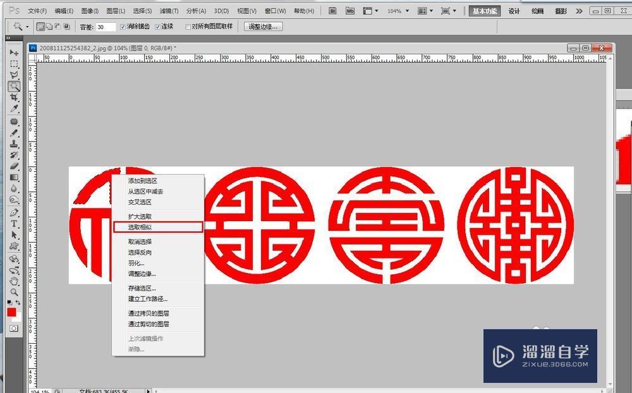632x393 pixels.
Task: Choose New Selection mode in options bar
Action: [40, 27]
